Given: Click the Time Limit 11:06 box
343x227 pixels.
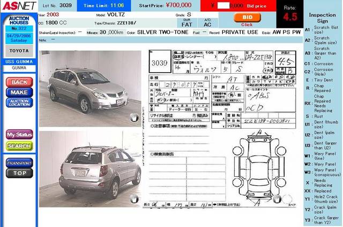Looking at the screenshot, I should tap(104, 6).
